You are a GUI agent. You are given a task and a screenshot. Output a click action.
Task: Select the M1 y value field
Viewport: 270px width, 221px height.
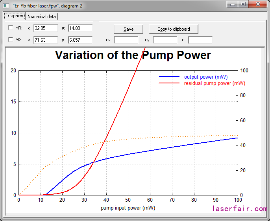click(80, 28)
